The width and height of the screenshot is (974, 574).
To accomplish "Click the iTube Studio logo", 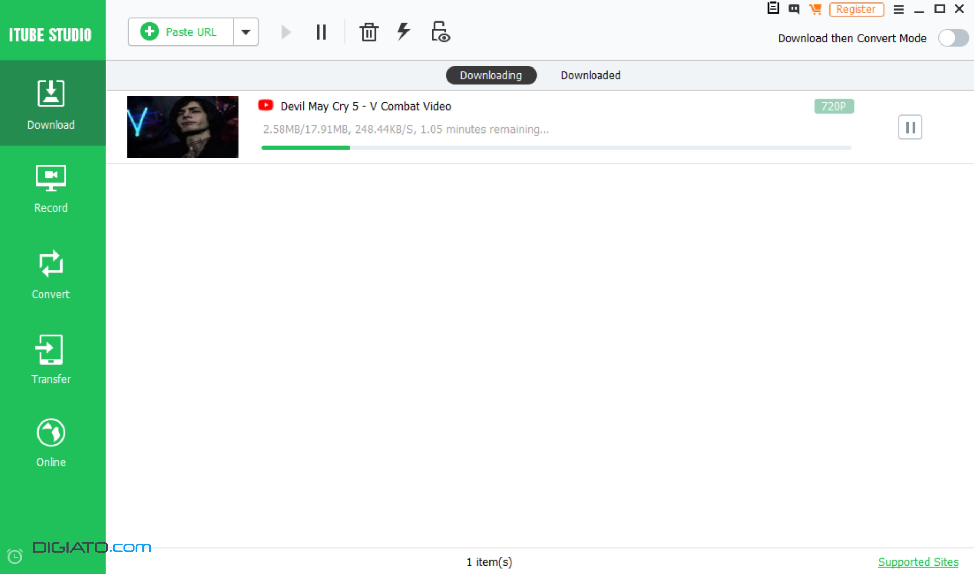I will click(x=50, y=34).
